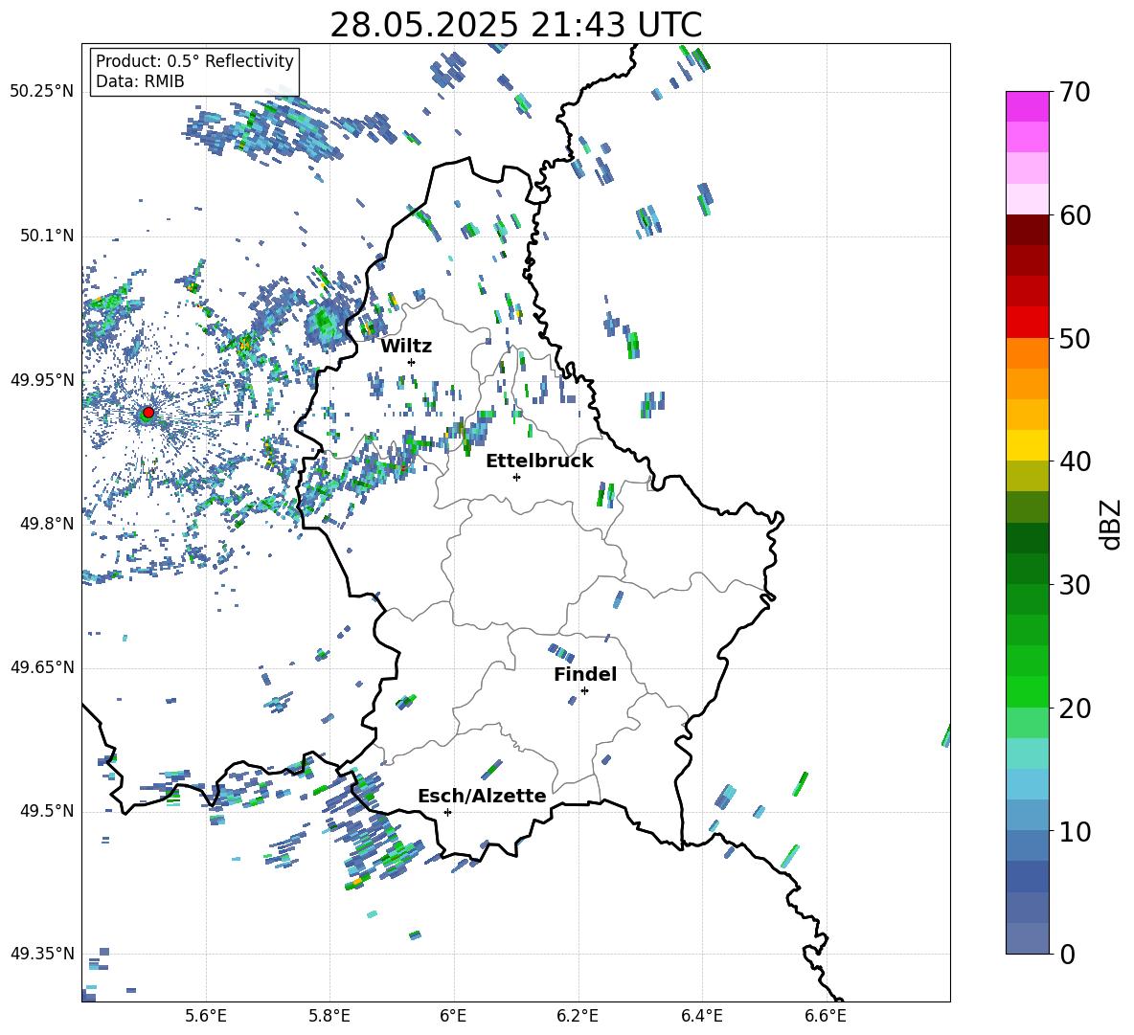Click the 49.95°N latitude label

point(42,380)
